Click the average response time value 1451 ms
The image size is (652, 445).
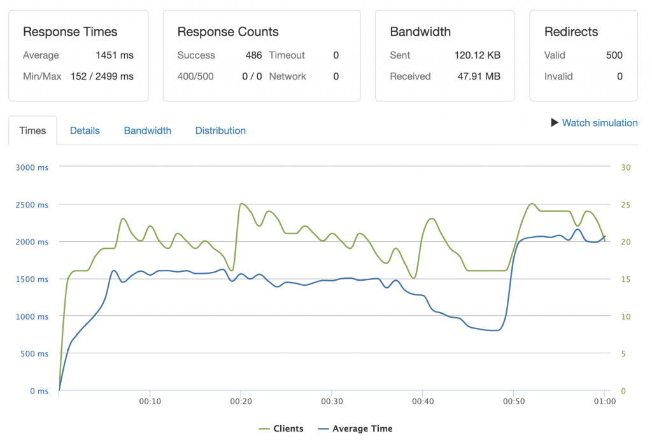pyautogui.click(x=115, y=55)
